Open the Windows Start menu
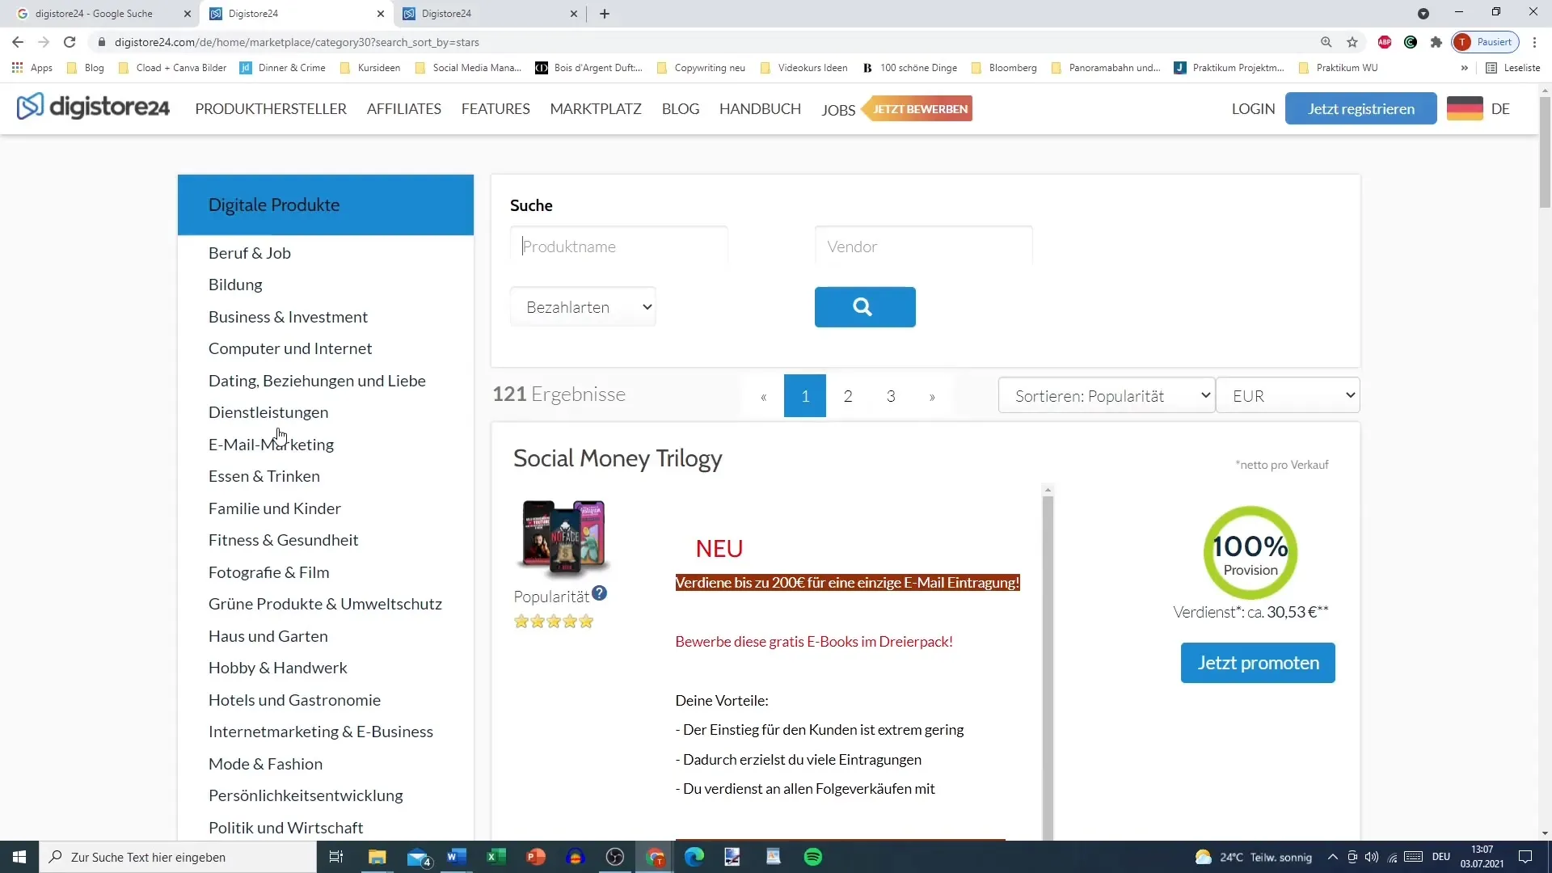Image resolution: width=1552 pixels, height=873 pixels. coord(19,857)
